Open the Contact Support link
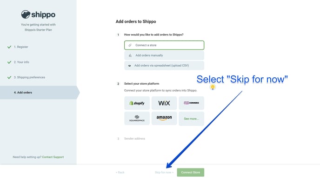 [53, 157]
